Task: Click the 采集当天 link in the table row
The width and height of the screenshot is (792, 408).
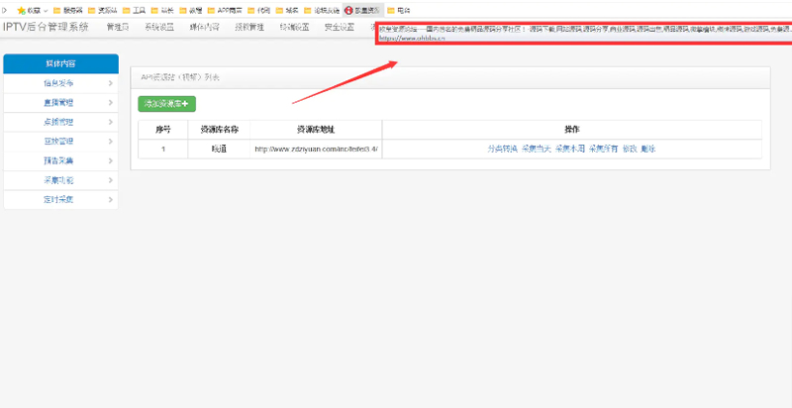Action: (x=536, y=149)
